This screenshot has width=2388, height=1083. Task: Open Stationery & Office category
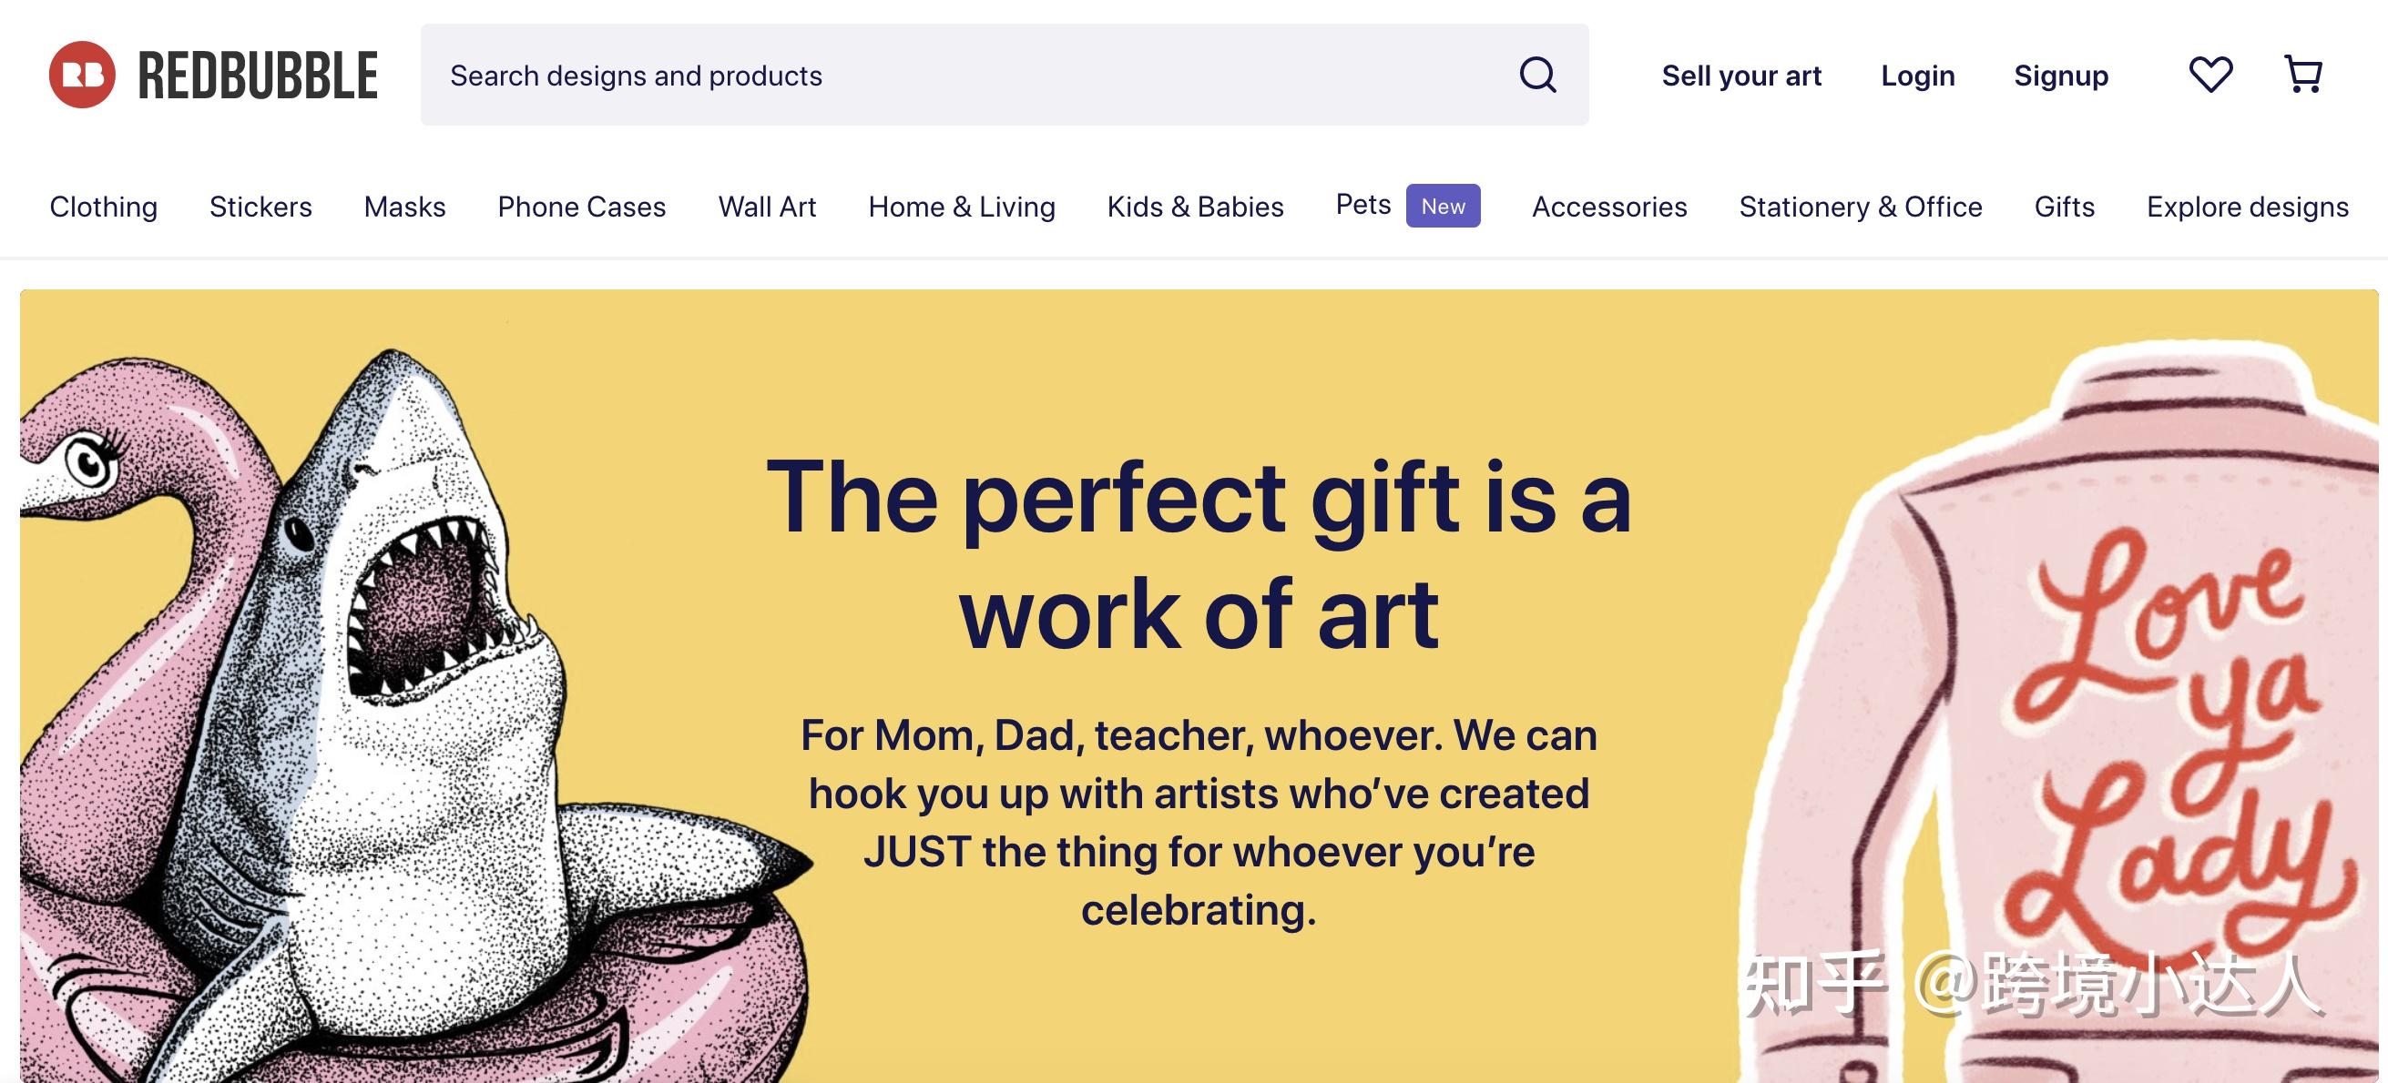click(x=1862, y=207)
